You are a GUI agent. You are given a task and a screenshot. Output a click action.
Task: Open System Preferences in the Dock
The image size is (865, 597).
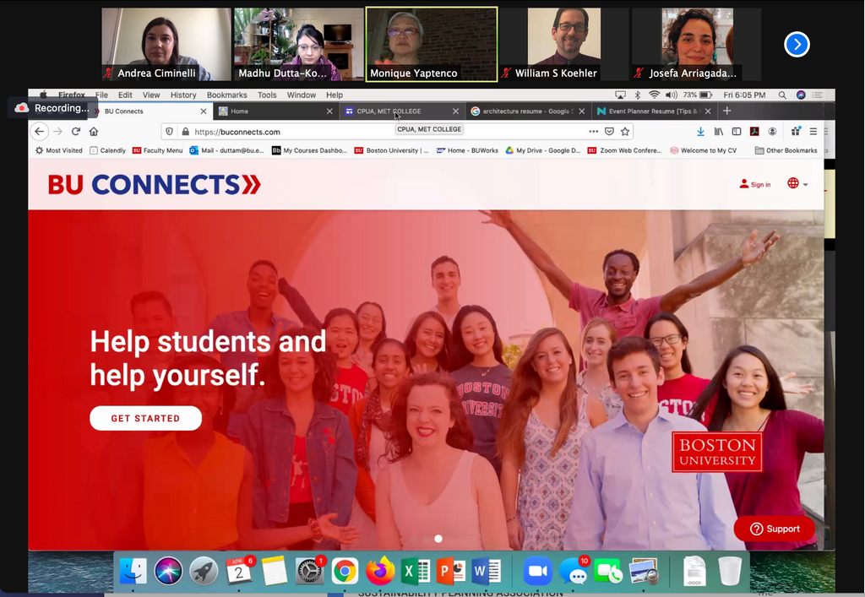tap(310, 572)
